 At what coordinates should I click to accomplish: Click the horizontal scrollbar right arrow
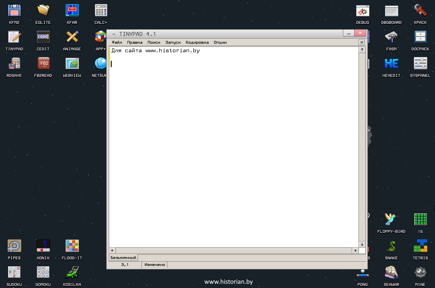pyautogui.click(x=355, y=251)
